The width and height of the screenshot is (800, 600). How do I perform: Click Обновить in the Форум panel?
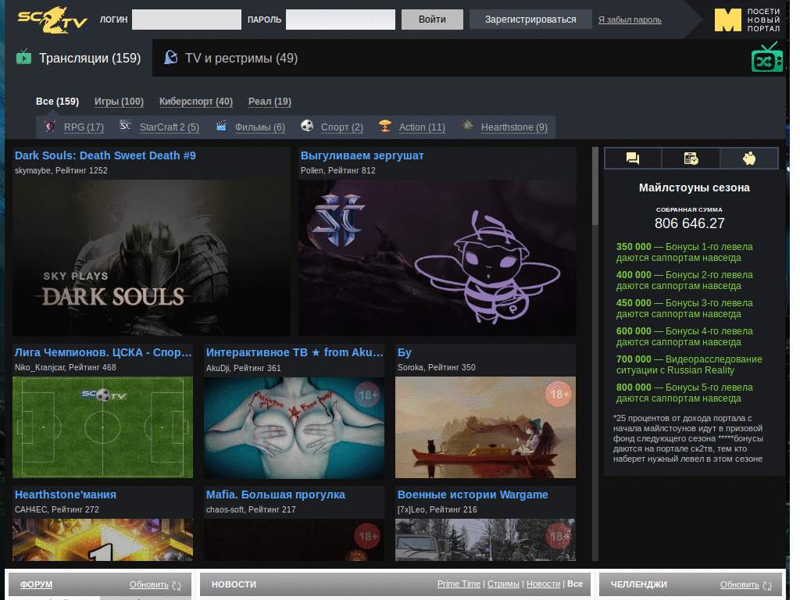(x=148, y=584)
